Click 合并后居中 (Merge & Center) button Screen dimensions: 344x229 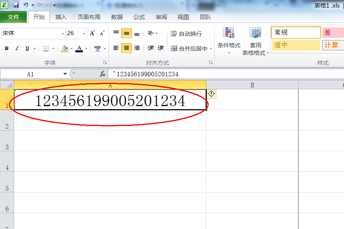pyautogui.click(x=189, y=48)
